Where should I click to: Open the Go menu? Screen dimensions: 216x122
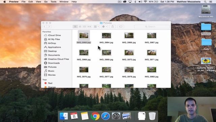pyautogui.click(x=46, y=2)
